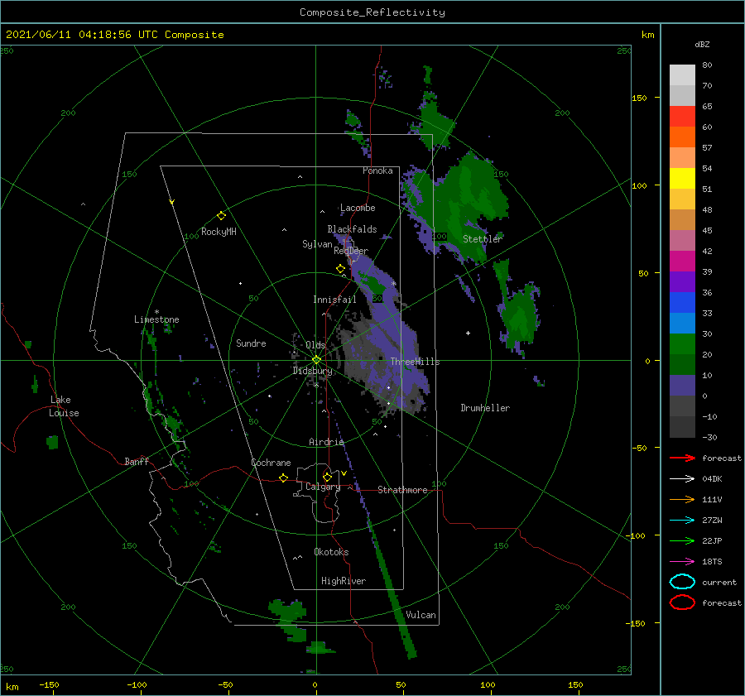Click the Drumheller city label
745x696 pixels.
(485, 408)
